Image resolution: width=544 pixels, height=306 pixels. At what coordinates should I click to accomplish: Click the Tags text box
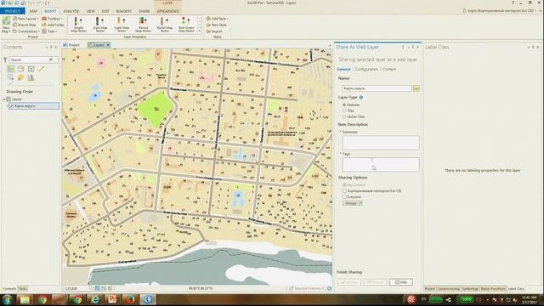381,164
